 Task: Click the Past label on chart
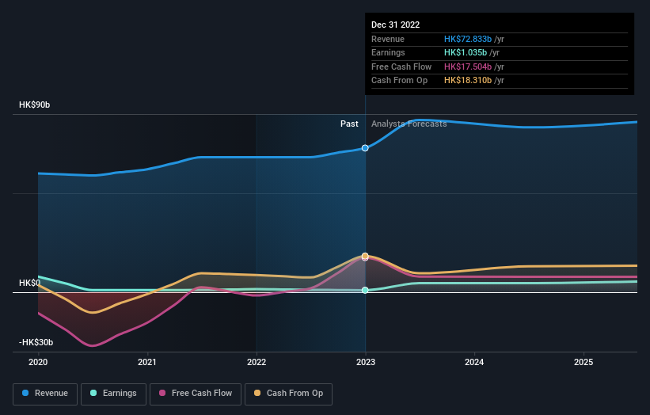pos(349,124)
